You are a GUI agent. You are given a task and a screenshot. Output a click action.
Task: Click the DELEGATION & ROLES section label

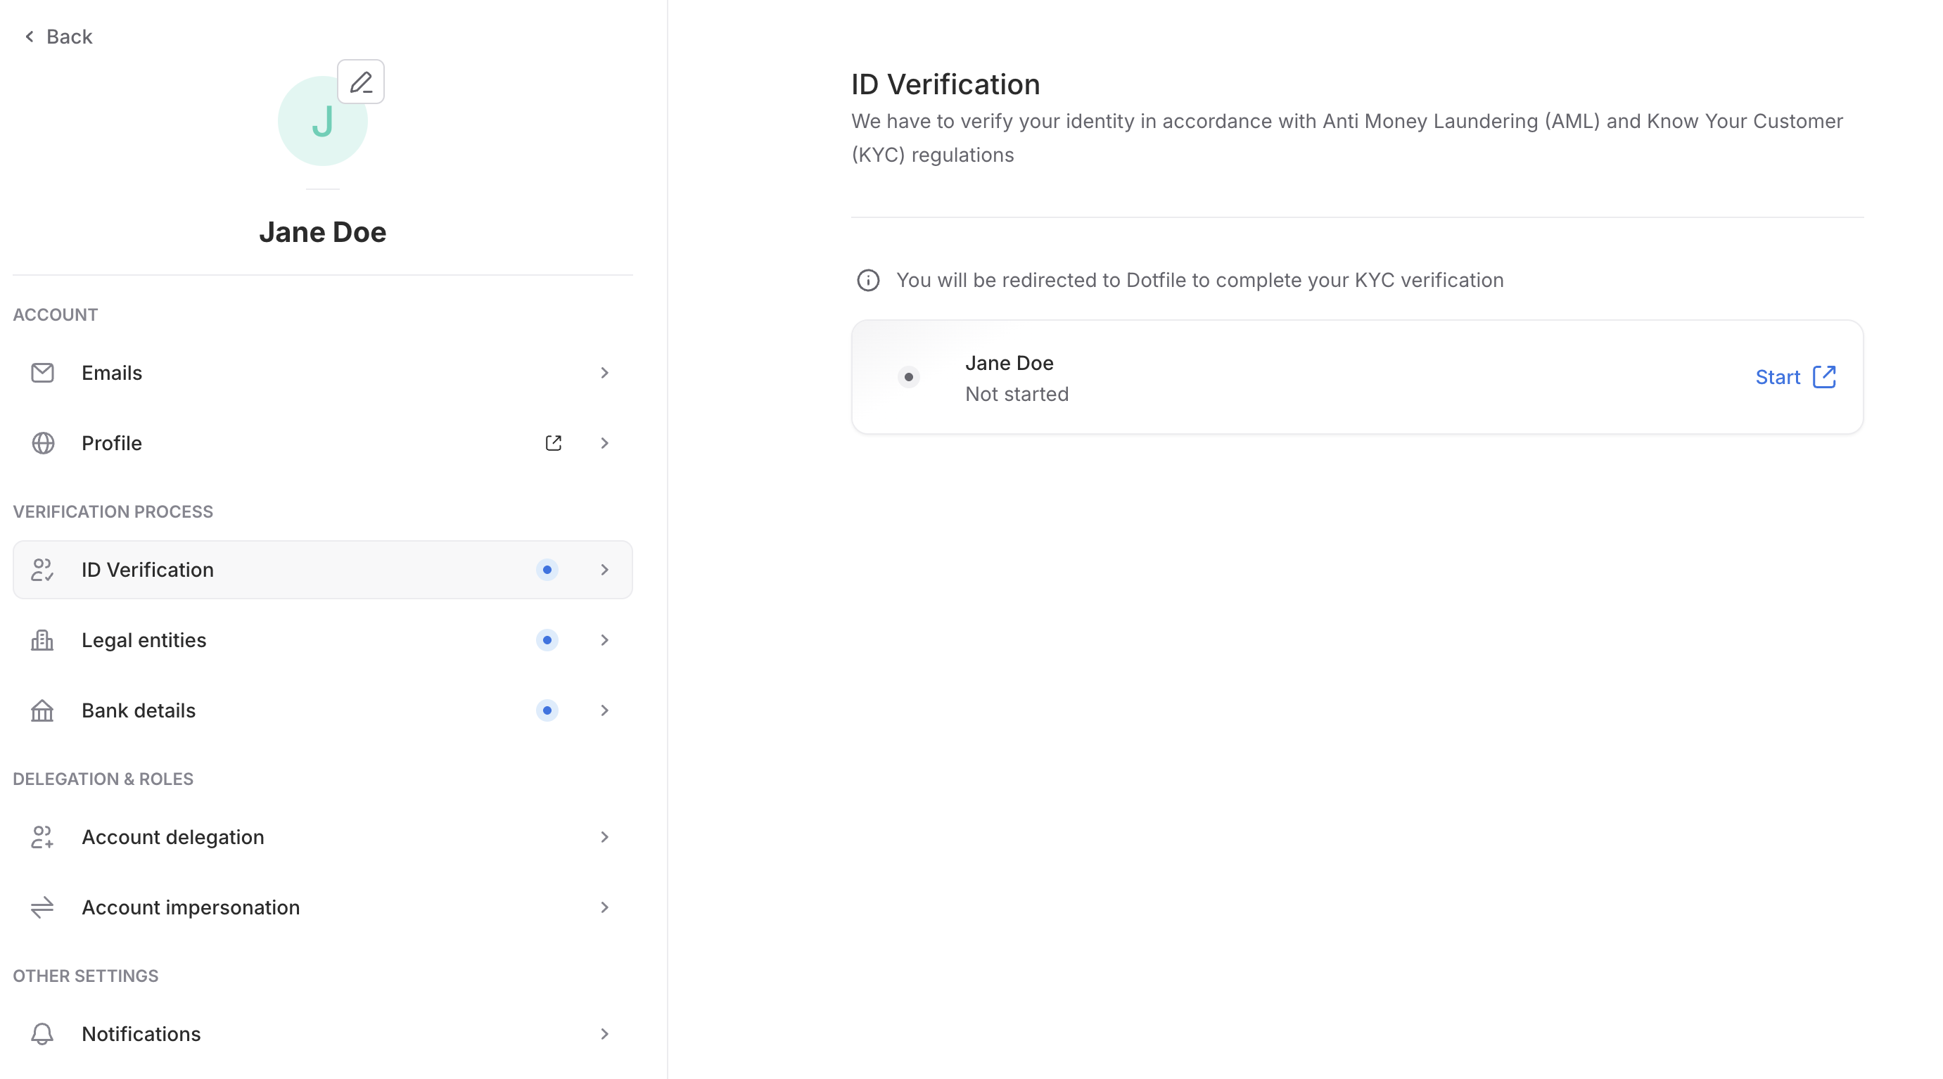[x=103, y=779]
